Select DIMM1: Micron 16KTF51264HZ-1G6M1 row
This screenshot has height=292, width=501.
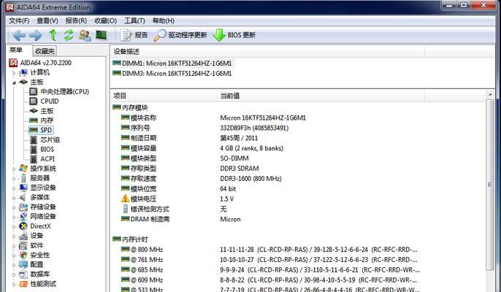[172, 64]
